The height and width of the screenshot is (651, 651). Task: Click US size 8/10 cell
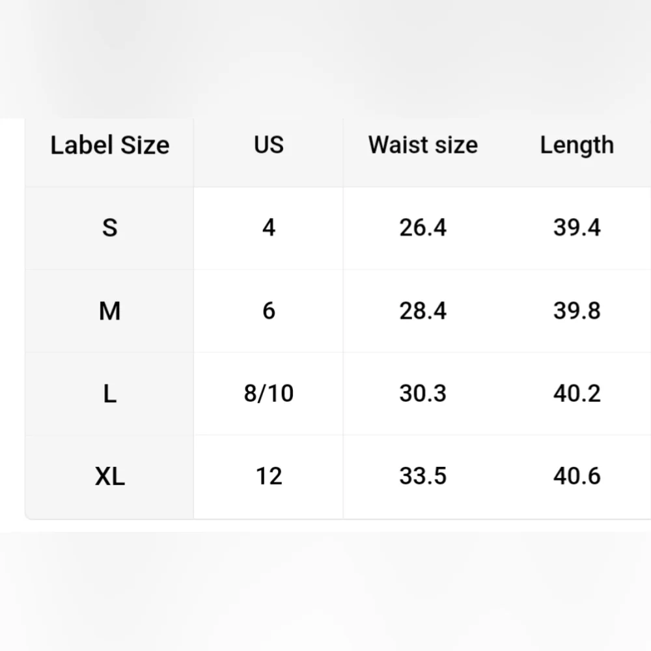269,393
